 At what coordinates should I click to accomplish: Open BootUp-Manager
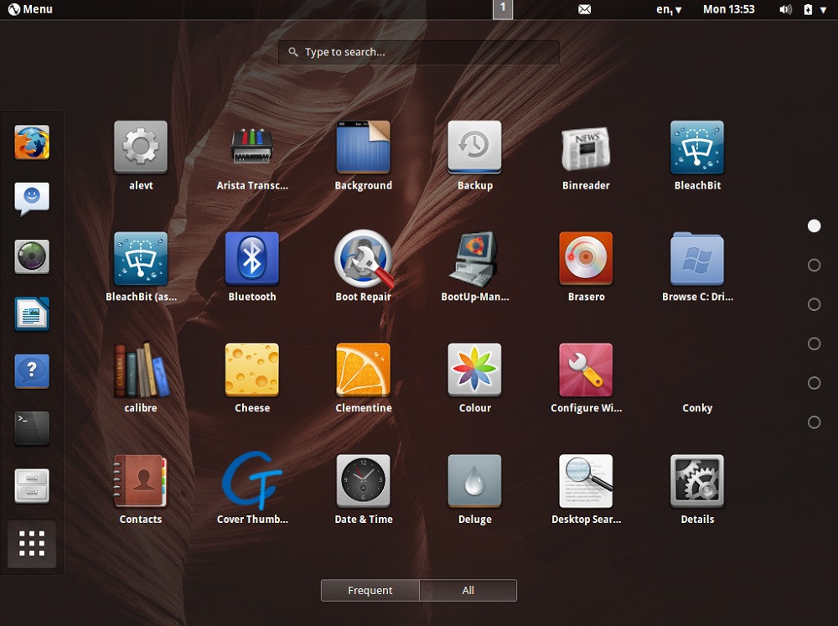(474, 259)
